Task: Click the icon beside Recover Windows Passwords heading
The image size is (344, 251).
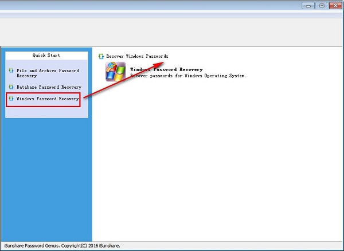Action: coord(101,56)
